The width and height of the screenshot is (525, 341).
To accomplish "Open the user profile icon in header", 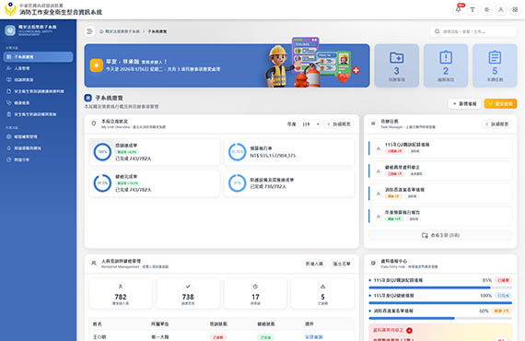I will click(501, 10).
